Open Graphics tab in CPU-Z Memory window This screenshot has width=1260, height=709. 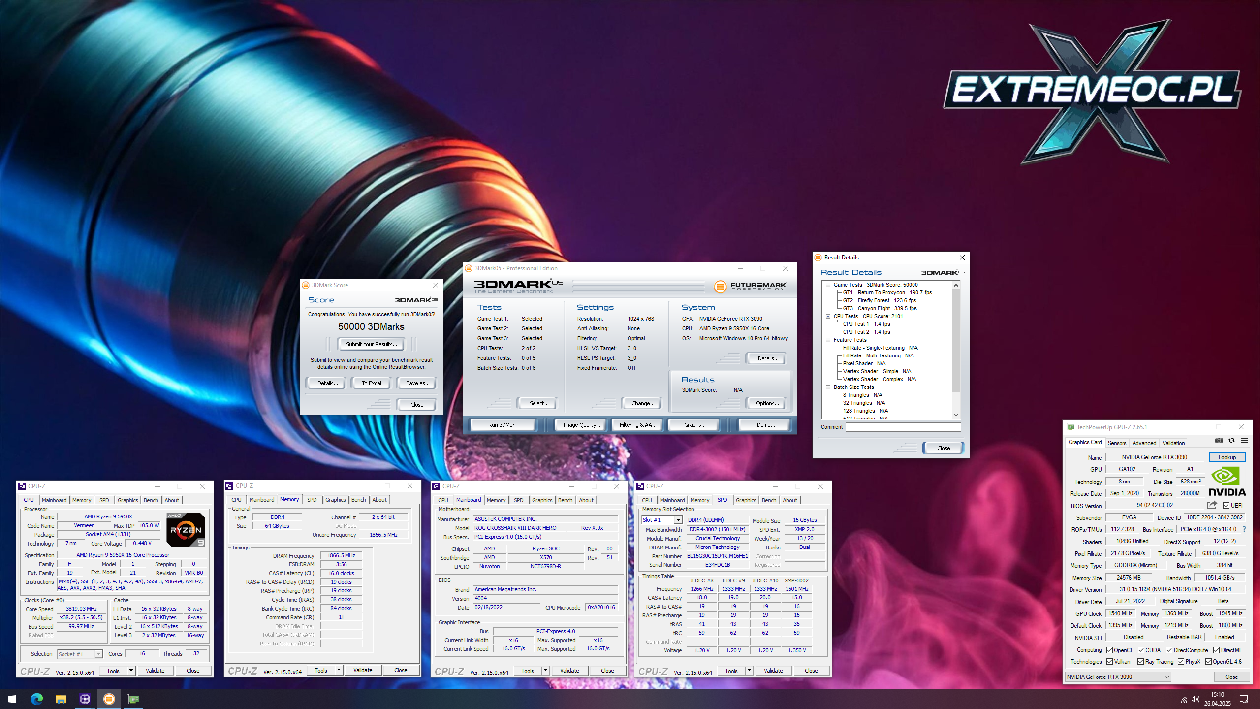[x=335, y=500]
